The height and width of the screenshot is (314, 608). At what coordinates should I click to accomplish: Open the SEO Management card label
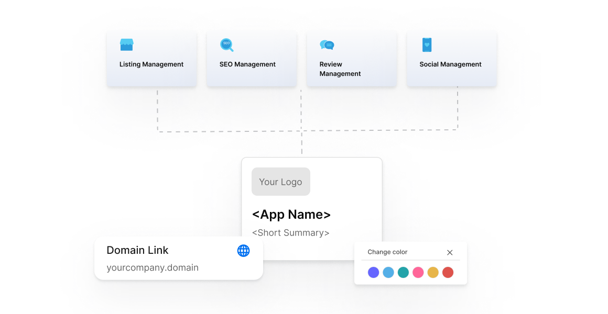point(247,64)
